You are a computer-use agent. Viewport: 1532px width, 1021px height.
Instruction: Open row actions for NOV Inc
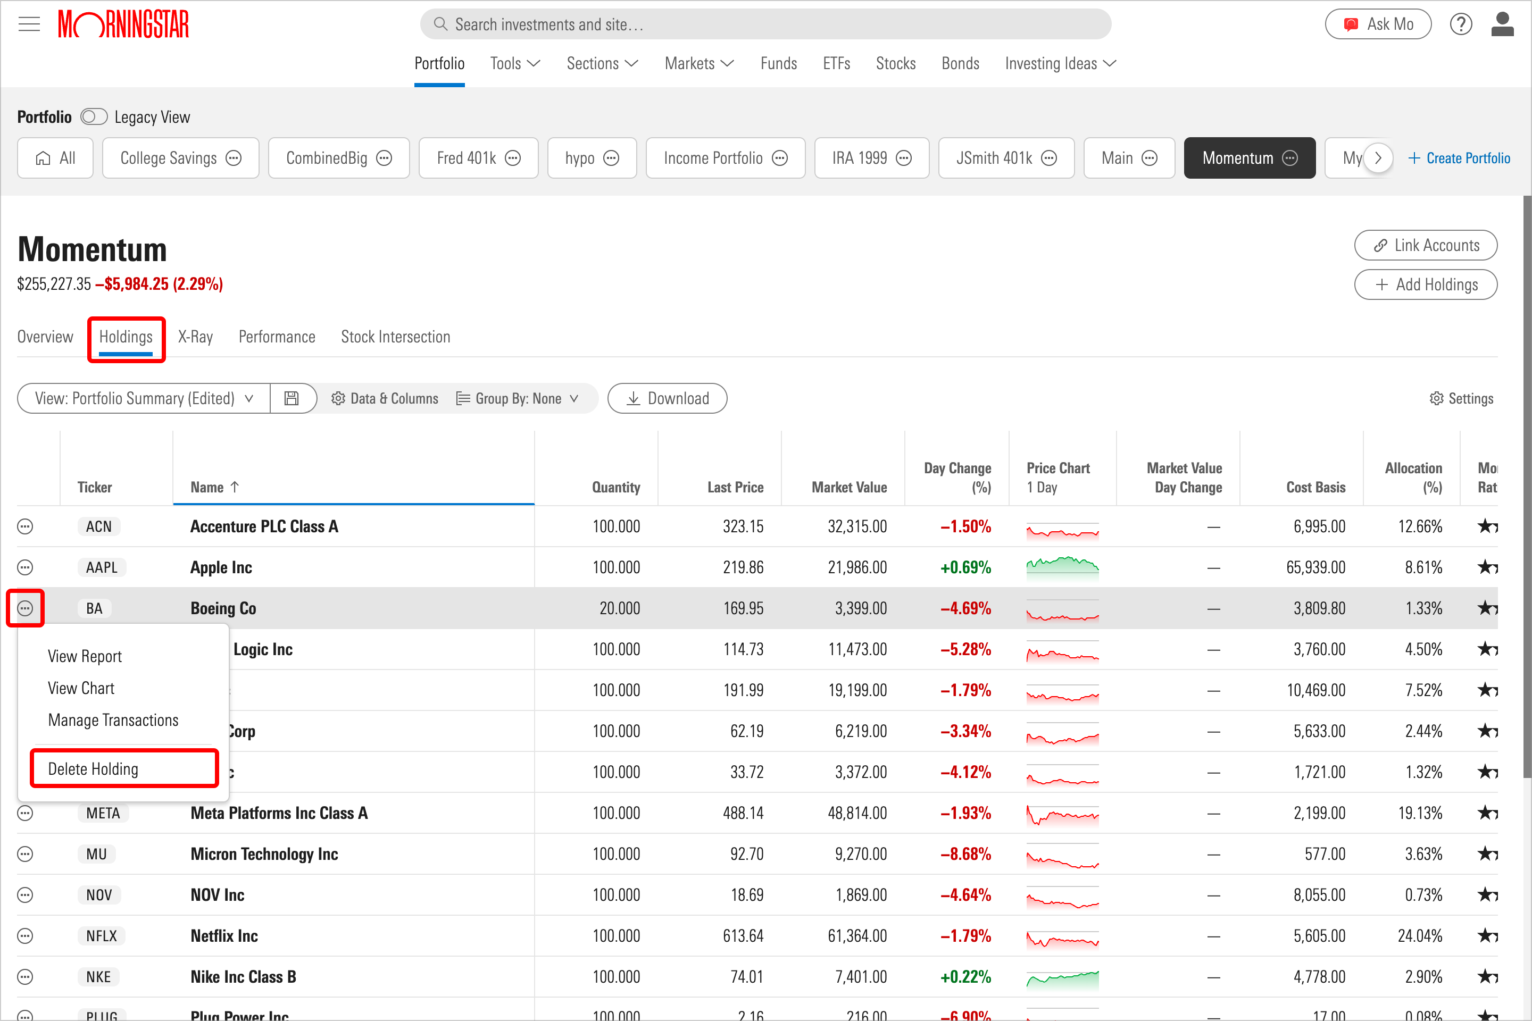(x=25, y=894)
